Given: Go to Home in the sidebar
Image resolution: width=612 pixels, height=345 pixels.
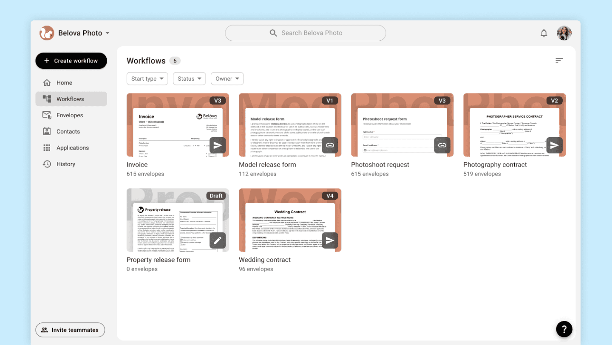Looking at the screenshot, I should (x=71, y=83).
